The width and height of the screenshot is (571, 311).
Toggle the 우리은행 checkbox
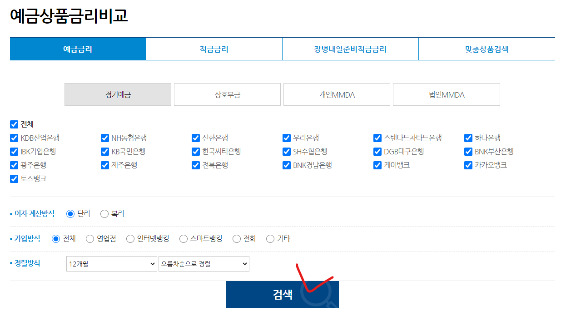tap(287, 138)
